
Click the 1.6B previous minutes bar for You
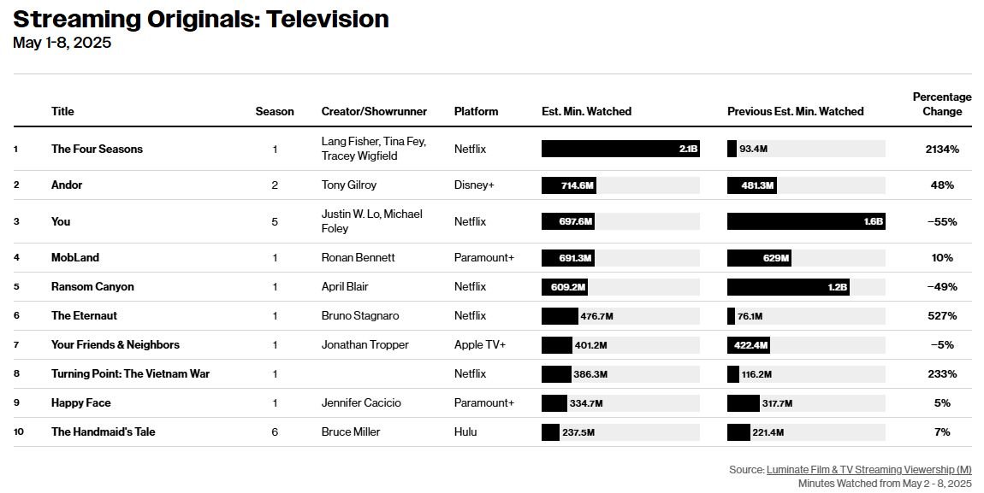pos(806,221)
